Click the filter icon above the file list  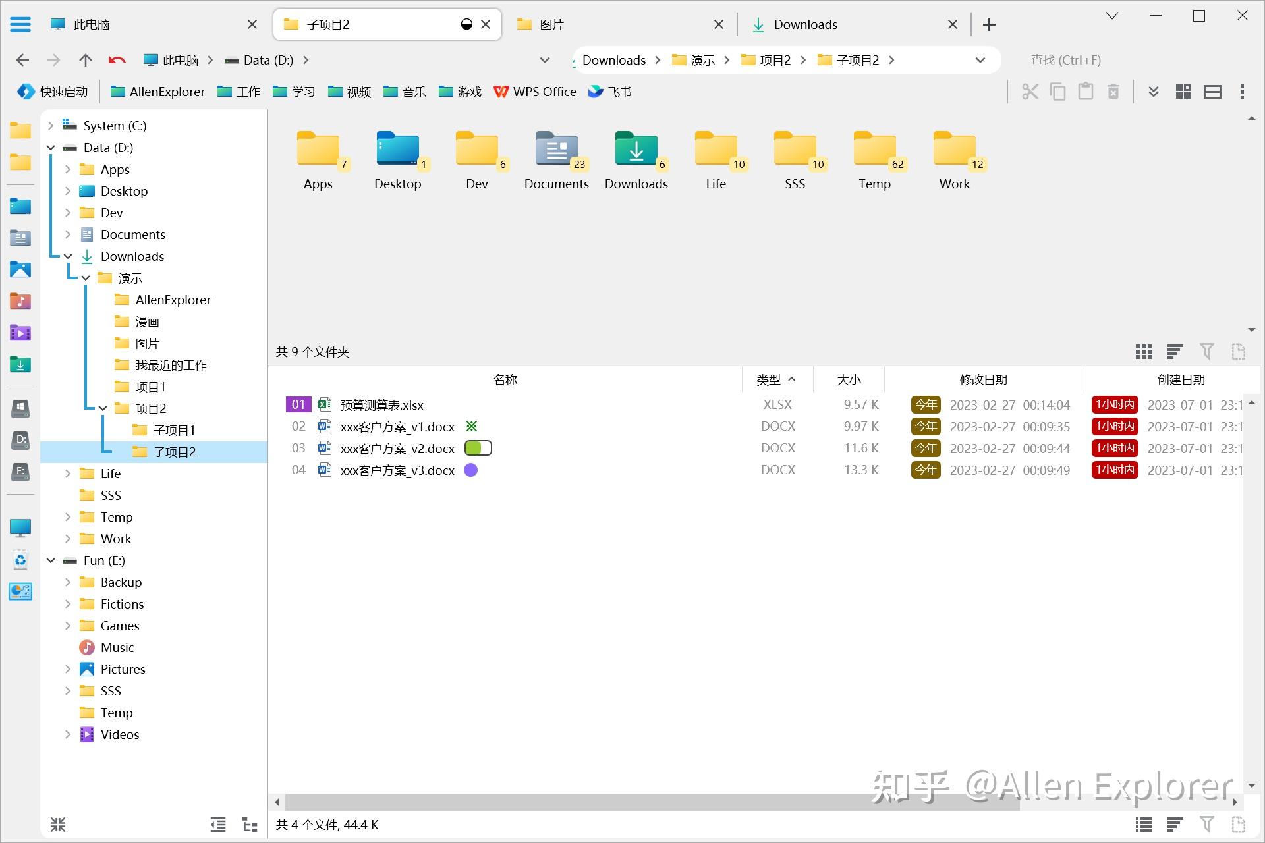pos(1206,352)
